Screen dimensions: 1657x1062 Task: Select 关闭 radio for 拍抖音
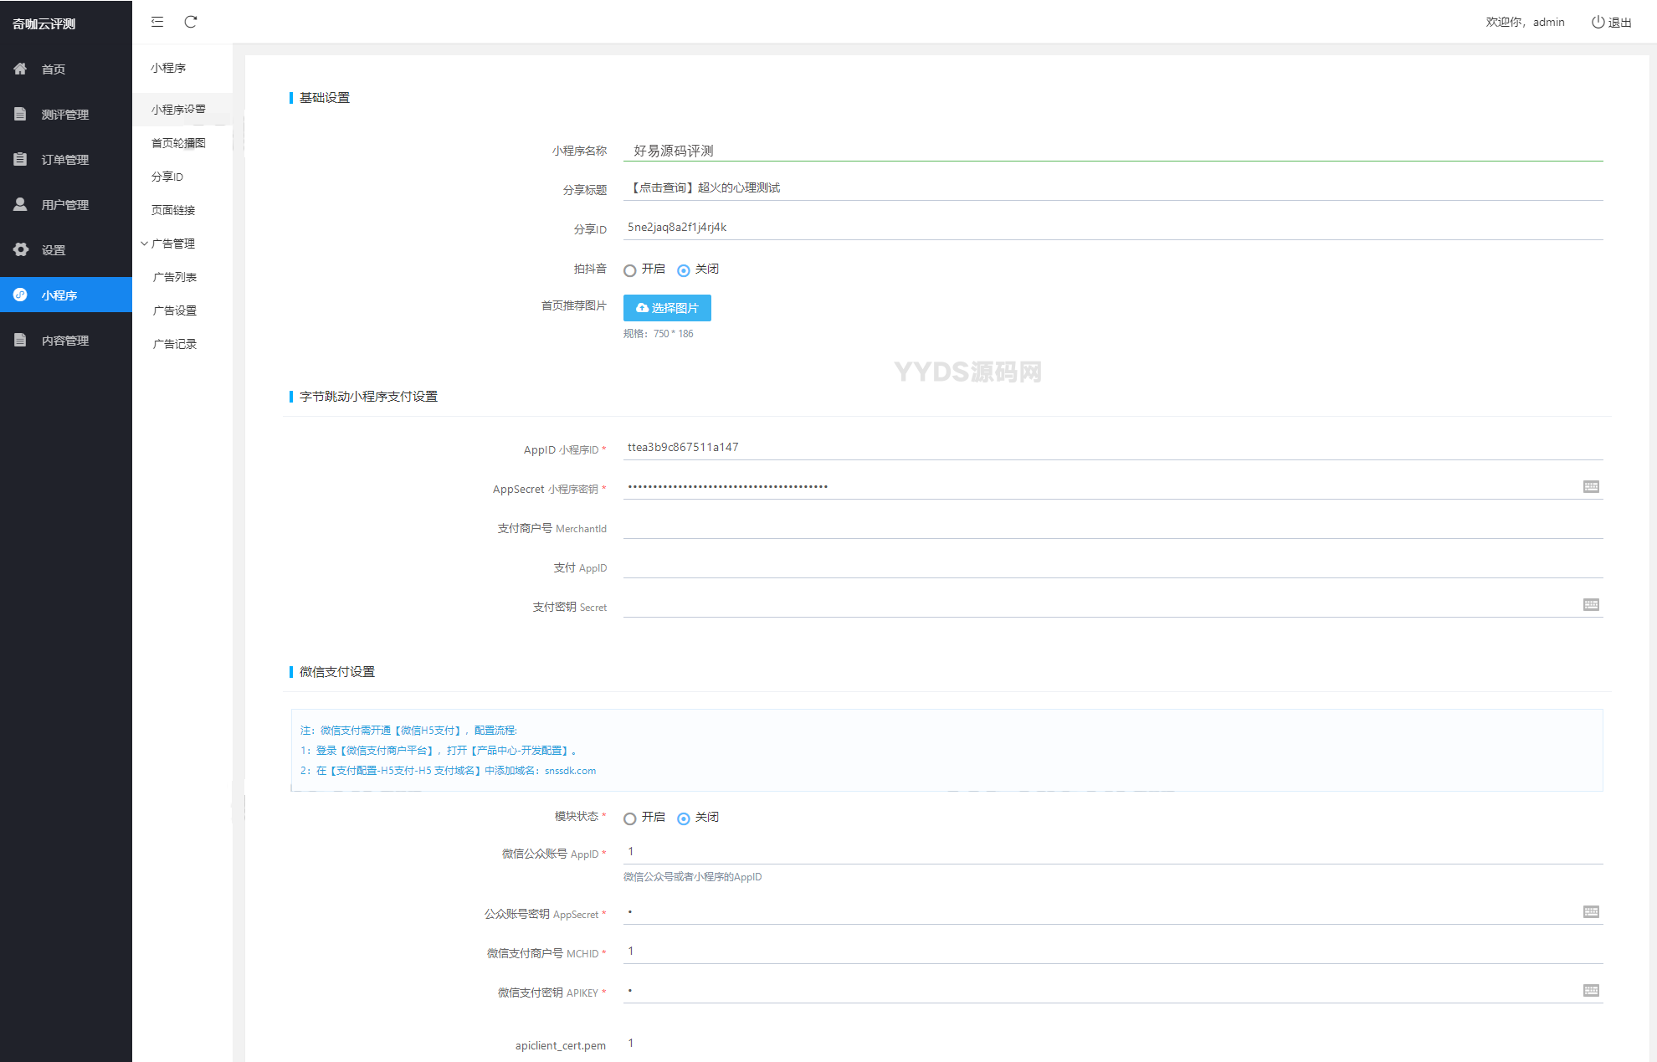coord(684,270)
